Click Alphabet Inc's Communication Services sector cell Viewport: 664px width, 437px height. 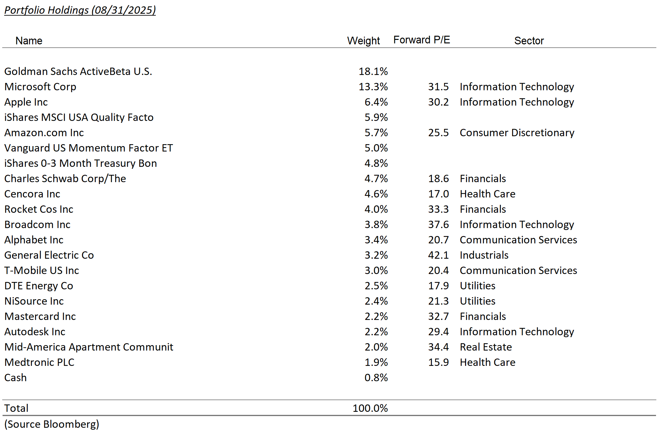(518, 240)
